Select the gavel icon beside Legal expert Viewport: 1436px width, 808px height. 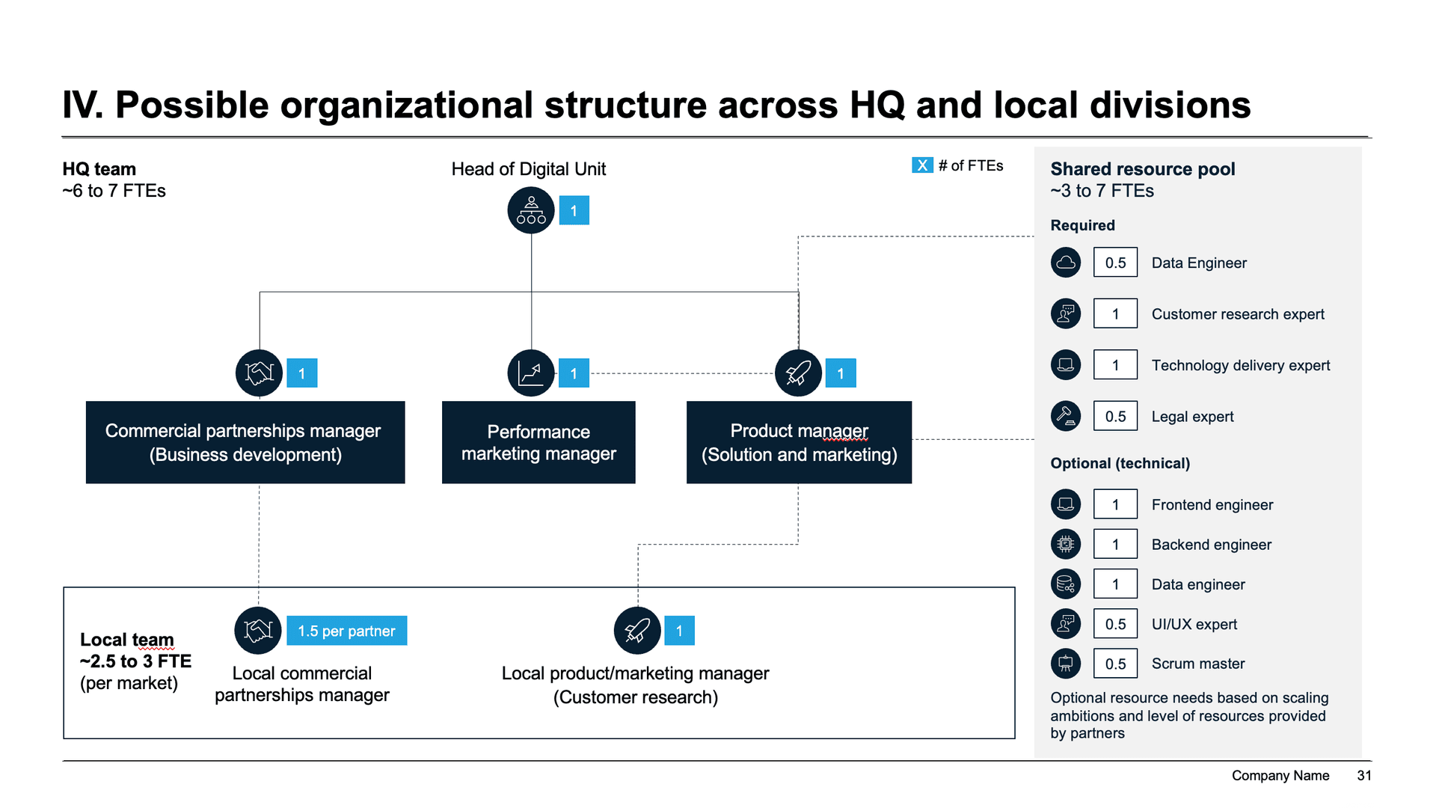click(x=1065, y=416)
